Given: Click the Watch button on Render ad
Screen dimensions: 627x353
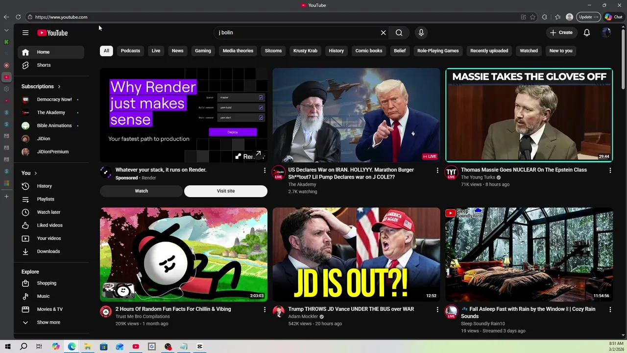Looking at the screenshot, I should tap(142, 191).
